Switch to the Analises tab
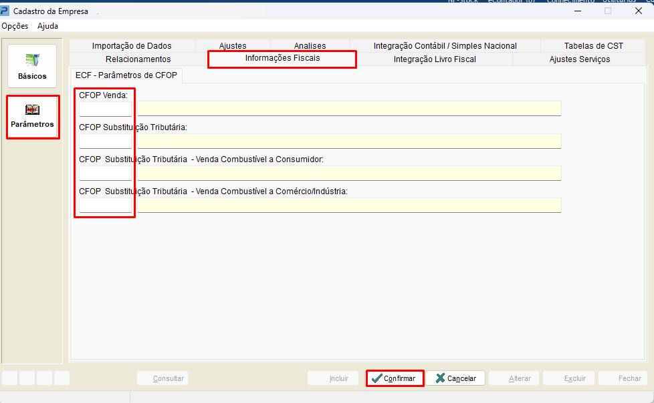 310,46
